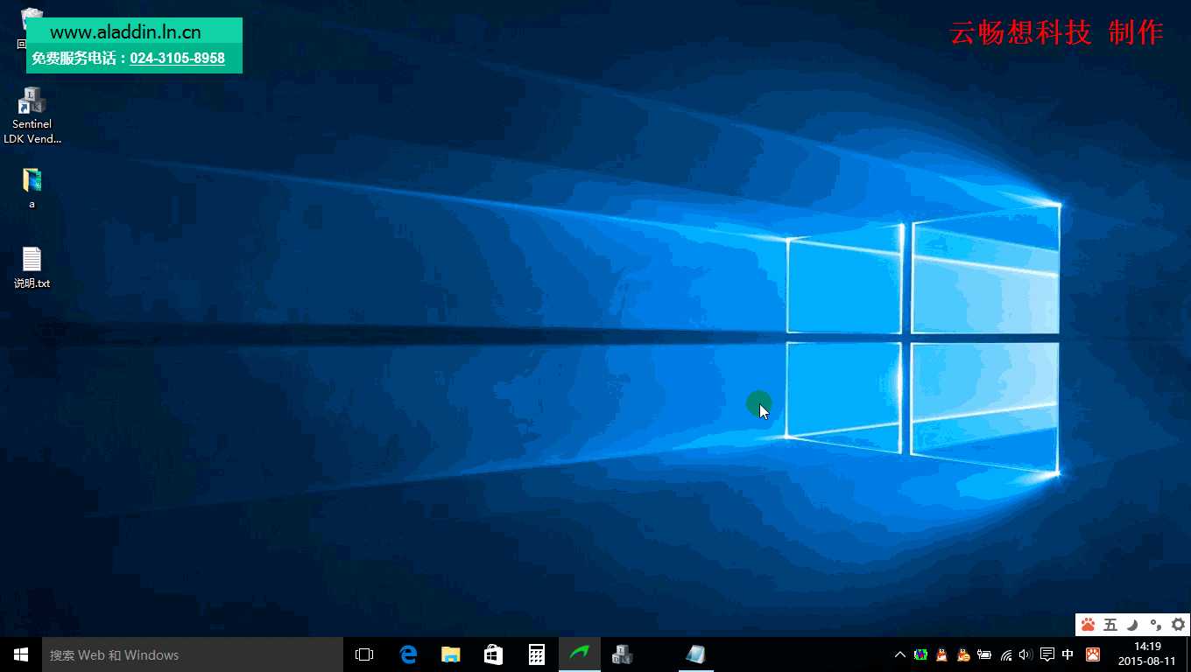Open the clock showing 14:19 2015-08-11
Viewport: 1191px width, 672px height.
pyautogui.click(x=1147, y=654)
